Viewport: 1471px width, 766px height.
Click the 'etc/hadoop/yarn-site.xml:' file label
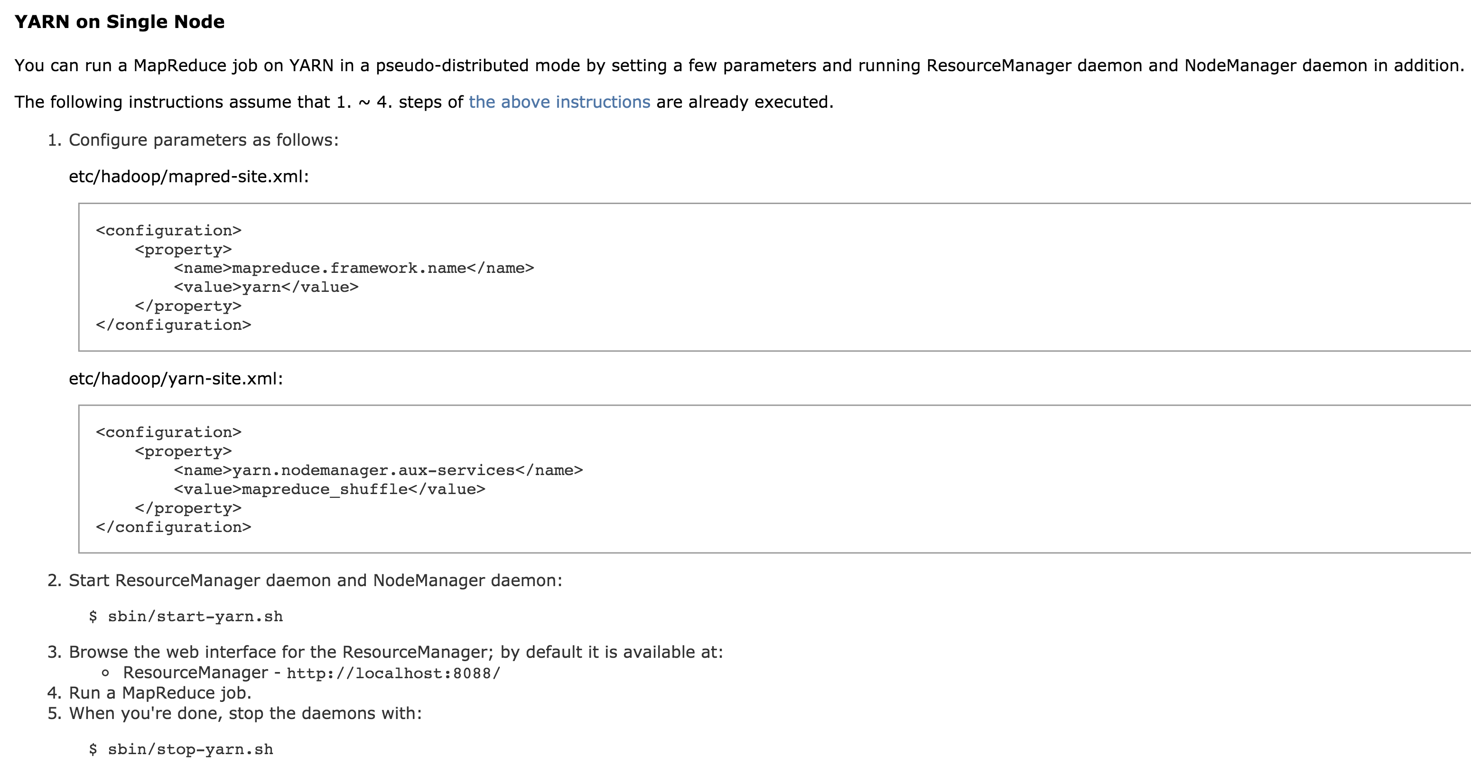pos(176,379)
